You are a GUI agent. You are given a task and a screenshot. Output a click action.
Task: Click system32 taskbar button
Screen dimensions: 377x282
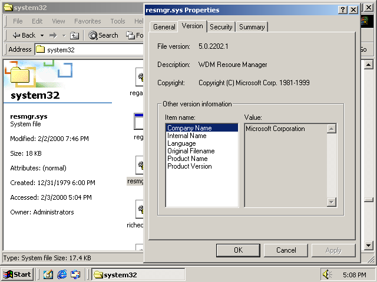[x=138, y=274]
